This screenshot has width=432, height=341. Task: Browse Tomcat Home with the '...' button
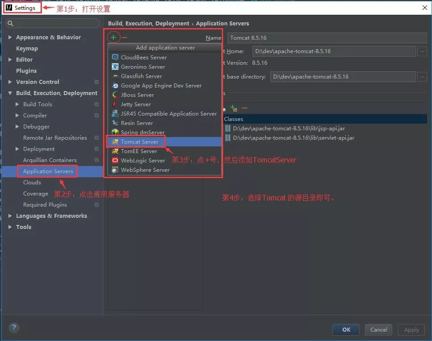tap(421, 51)
